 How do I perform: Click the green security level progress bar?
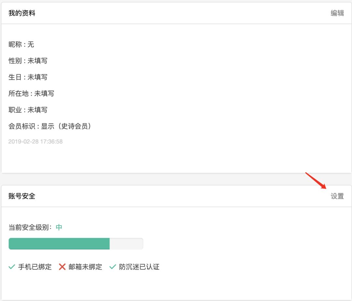point(59,244)
